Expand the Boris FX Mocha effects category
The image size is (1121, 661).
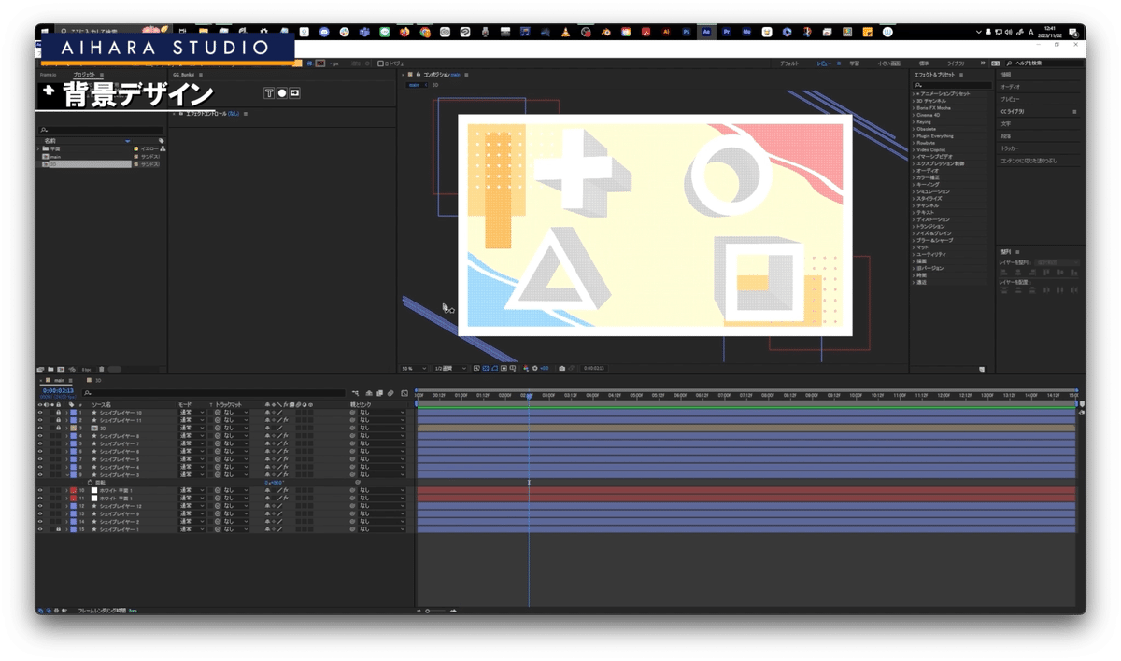point(914,108)
